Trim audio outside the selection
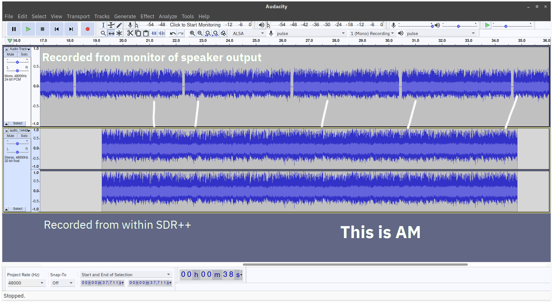This screenshot has height=303, width=553. pos(154,33)
